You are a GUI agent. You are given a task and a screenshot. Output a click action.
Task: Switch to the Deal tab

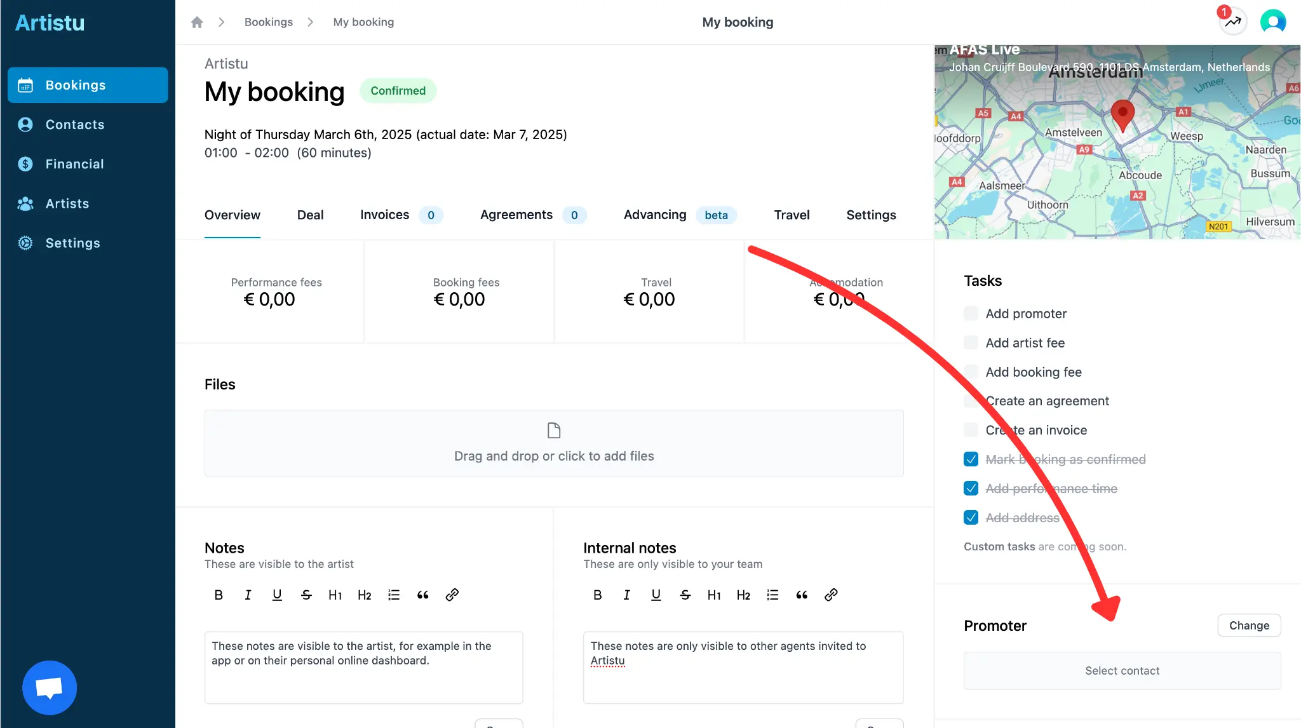click(310, 215)
